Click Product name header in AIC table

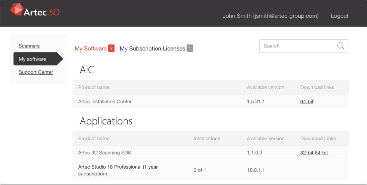(94, 87)
